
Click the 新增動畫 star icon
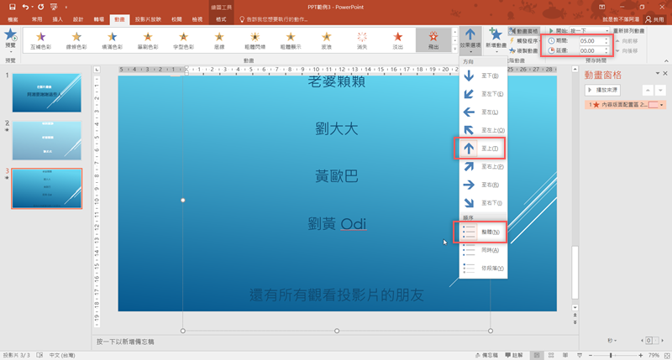pos(496,35)
